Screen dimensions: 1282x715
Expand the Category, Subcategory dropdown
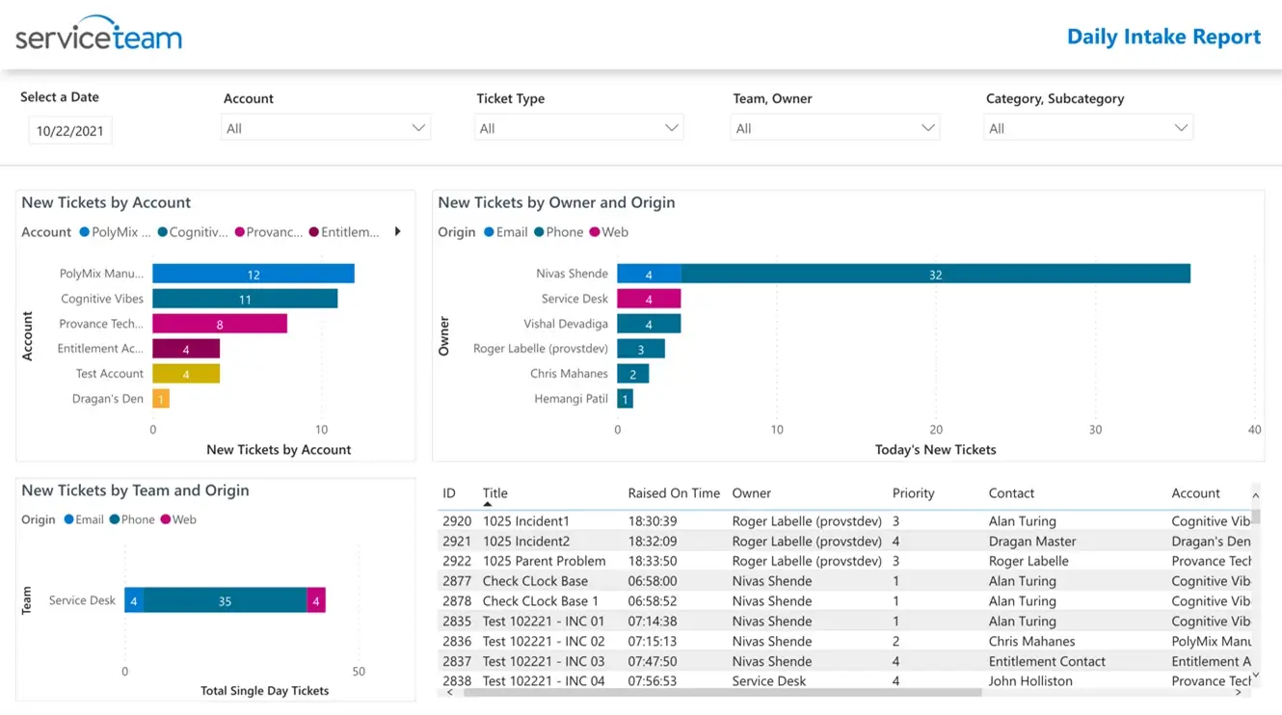point(1088,128)
